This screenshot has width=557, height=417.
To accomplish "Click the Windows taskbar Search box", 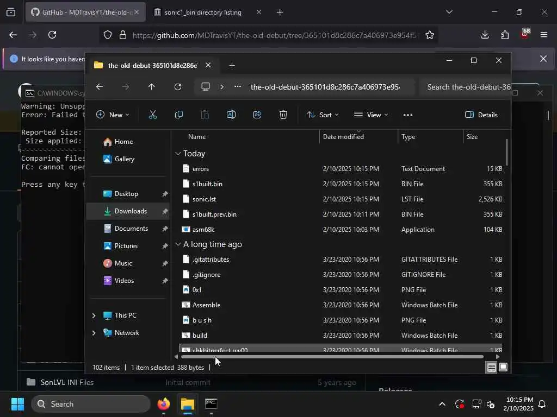I will [91, 404].
